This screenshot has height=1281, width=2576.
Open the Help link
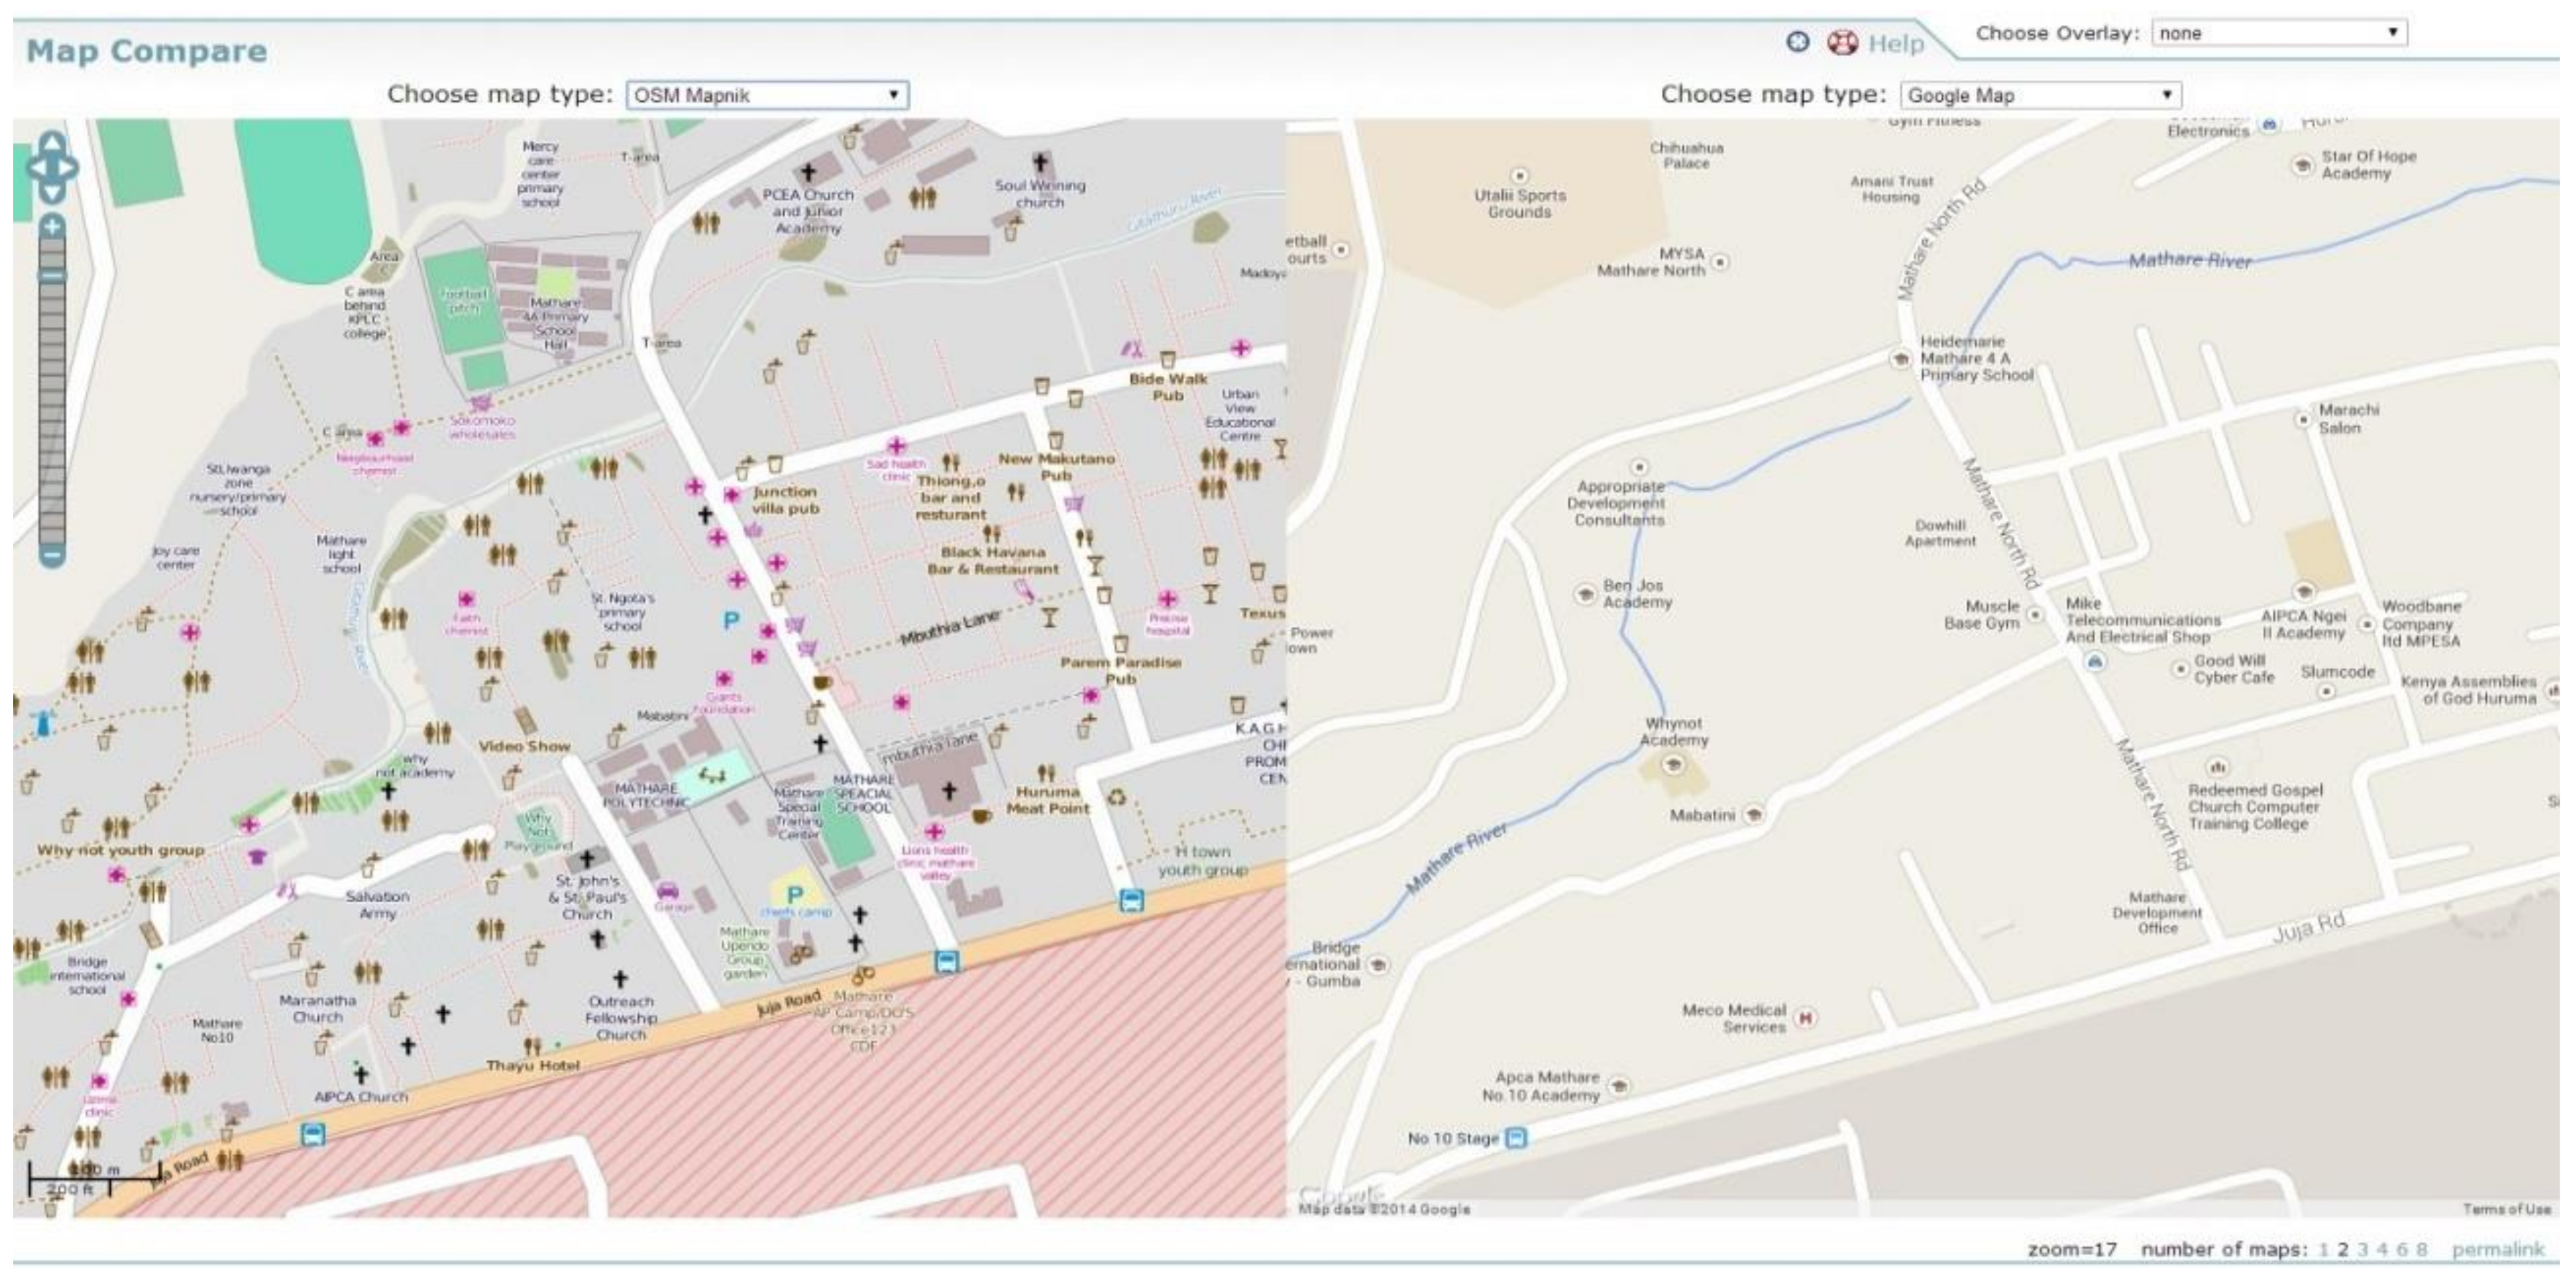[x=1895, y=44]
